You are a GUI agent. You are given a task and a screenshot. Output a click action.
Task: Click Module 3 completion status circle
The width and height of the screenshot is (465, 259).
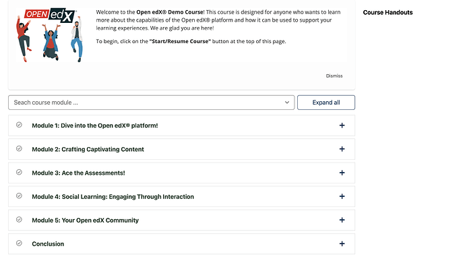pos(19,172)
